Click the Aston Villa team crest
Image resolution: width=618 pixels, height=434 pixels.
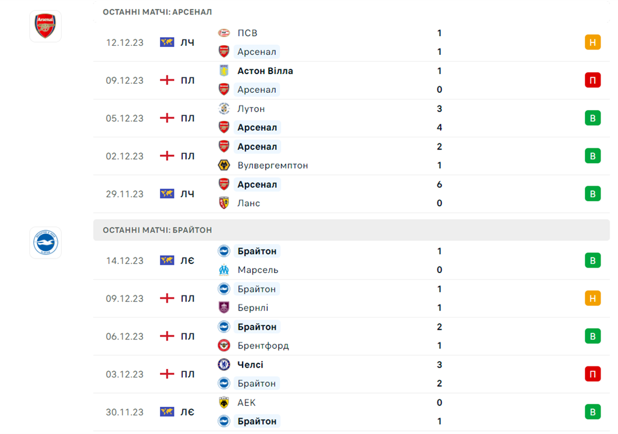[x=224, y=71]
